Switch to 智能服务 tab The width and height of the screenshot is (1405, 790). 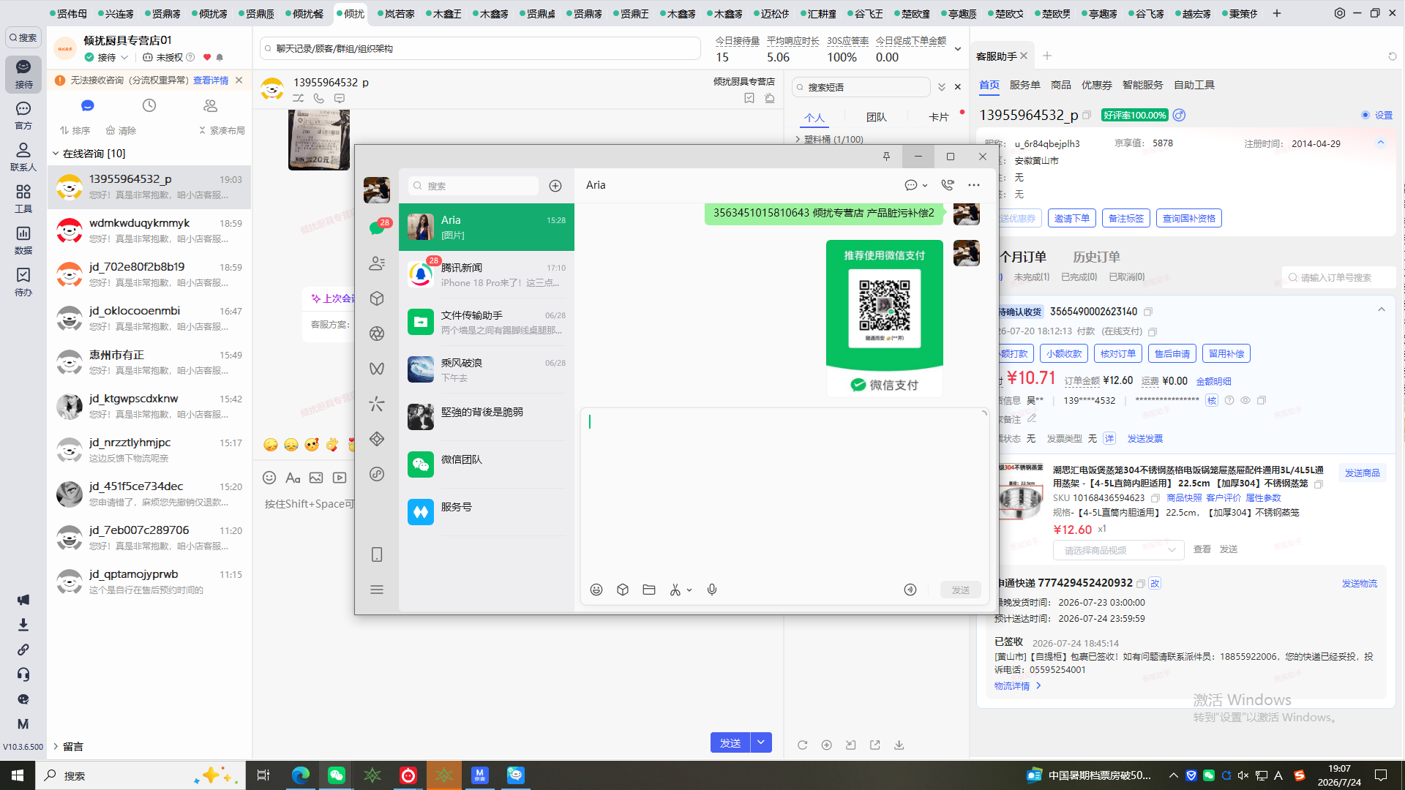[x=1143, y=85]
